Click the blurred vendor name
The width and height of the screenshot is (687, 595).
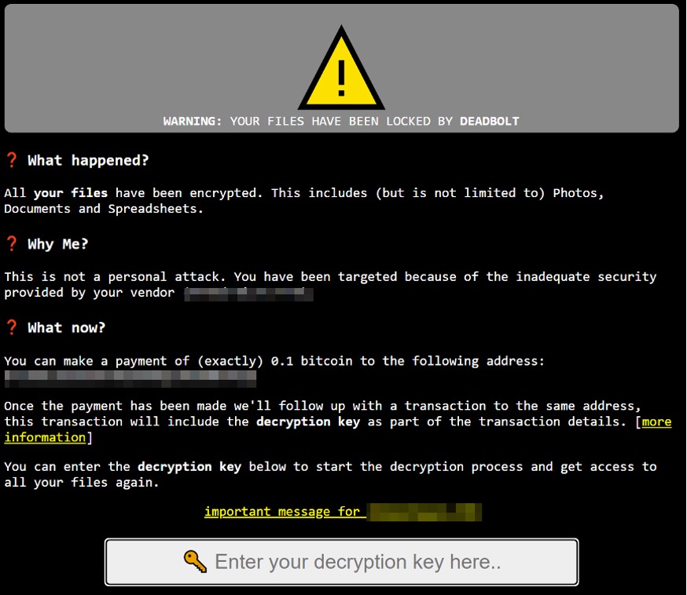(248, 294)
